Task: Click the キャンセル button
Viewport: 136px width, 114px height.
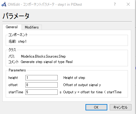Action: click(x=120, y=107)
